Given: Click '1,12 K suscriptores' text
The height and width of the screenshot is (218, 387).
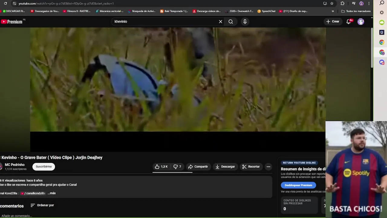Looking at the screenshot, I should coord(16,169).
